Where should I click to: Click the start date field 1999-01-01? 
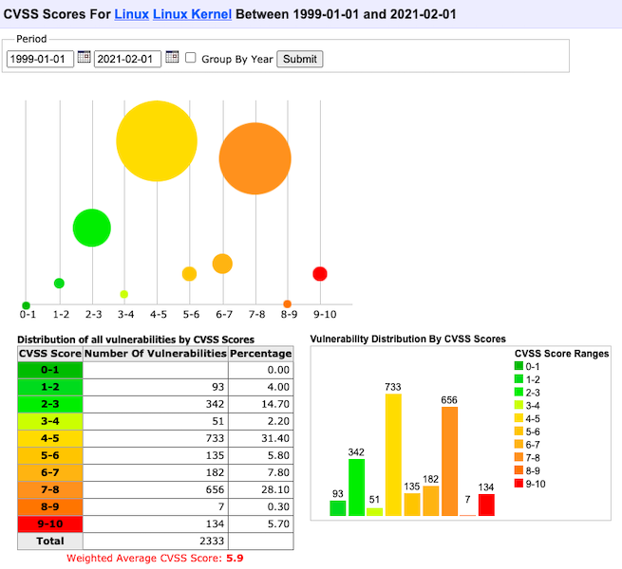click(x=40, y=59)
